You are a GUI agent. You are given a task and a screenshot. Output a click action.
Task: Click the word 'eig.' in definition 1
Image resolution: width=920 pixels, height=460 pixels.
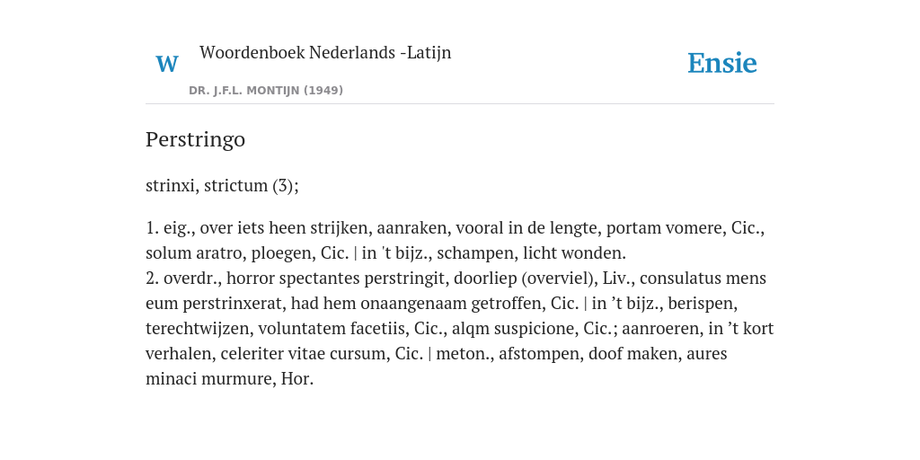179,227
